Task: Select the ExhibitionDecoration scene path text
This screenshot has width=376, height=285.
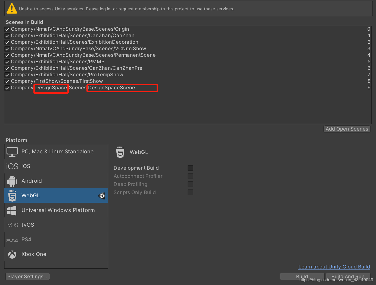Action: pos(74,42)
